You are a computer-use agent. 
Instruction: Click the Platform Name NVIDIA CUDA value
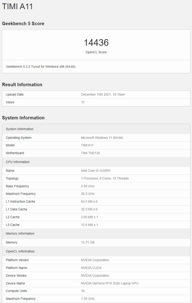point(91,268)
